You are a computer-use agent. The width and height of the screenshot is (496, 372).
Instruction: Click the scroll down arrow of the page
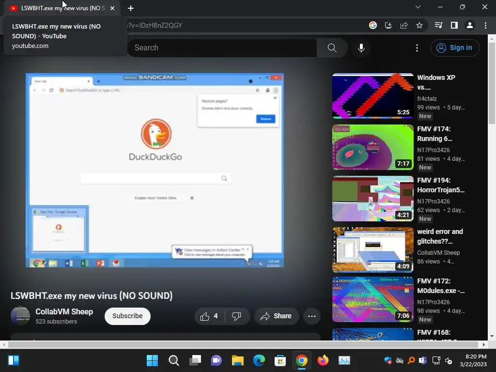tap(492, 336)
